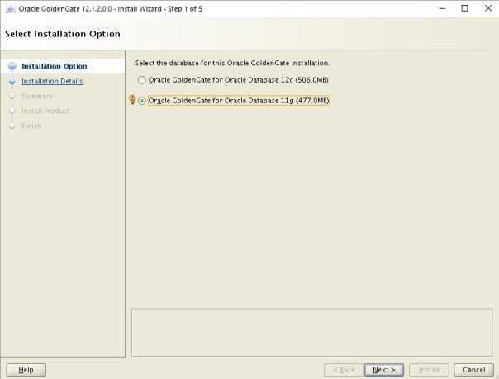The image size is (499, 379).
Task: Go back with the Back button
Action: (x=343, y=370)
